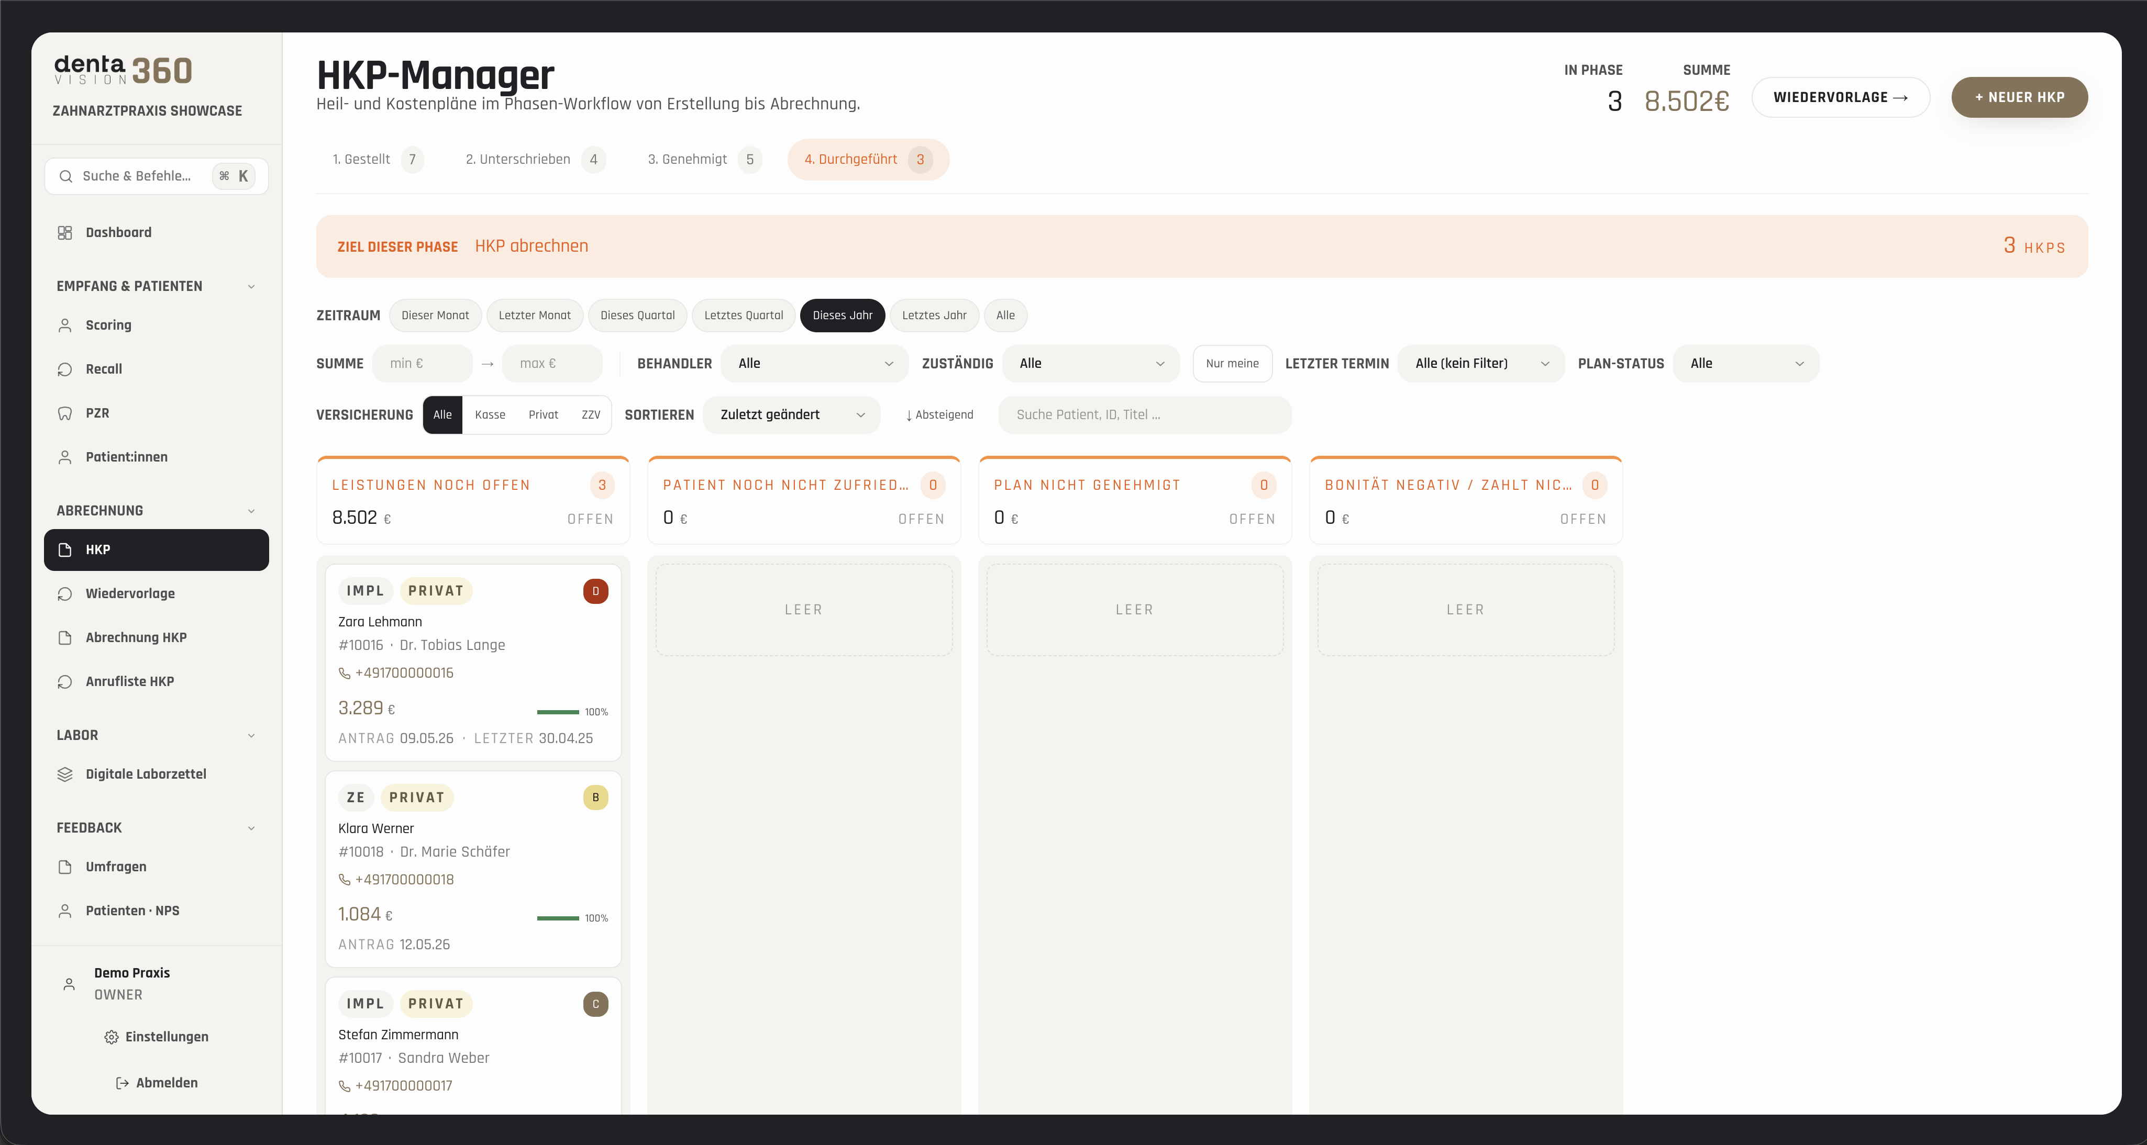Click the PZR tooth icon
This screenshot has height=1145, width=2147.
point(65,413)
